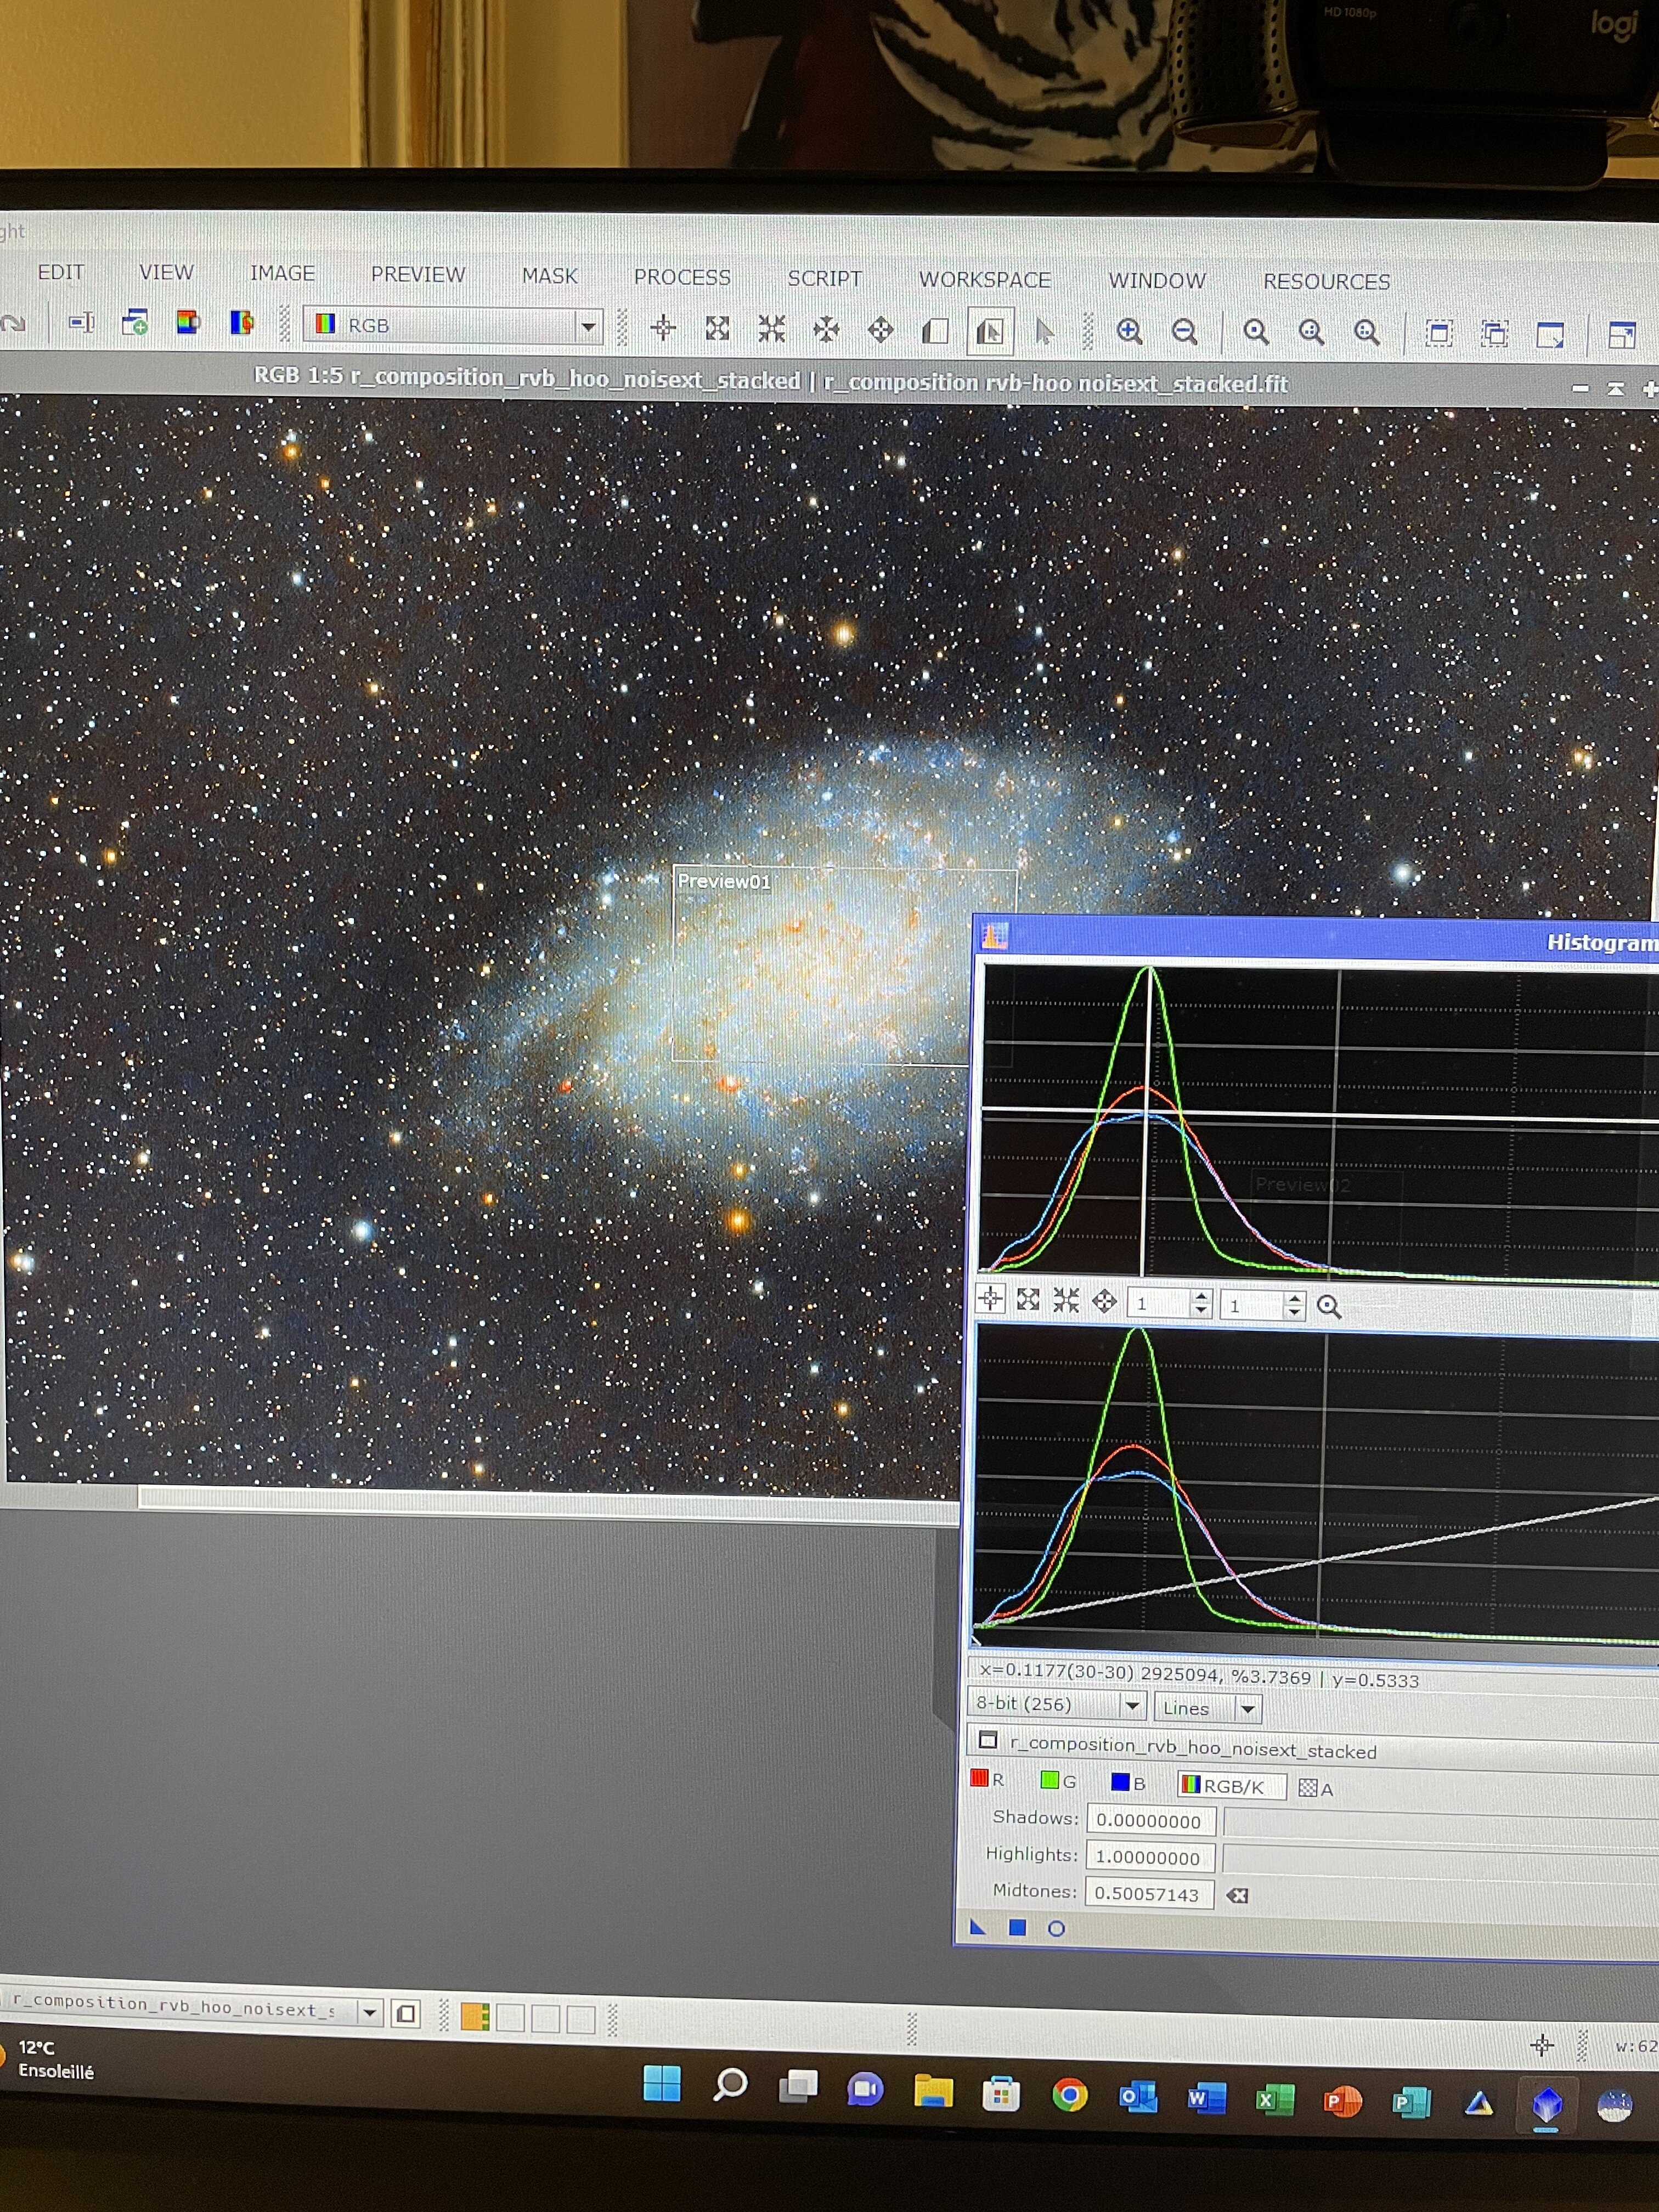Click the Preview01 label on the image
The width and height of the screenshot is (1659, 2212).
tap(724, 881)
